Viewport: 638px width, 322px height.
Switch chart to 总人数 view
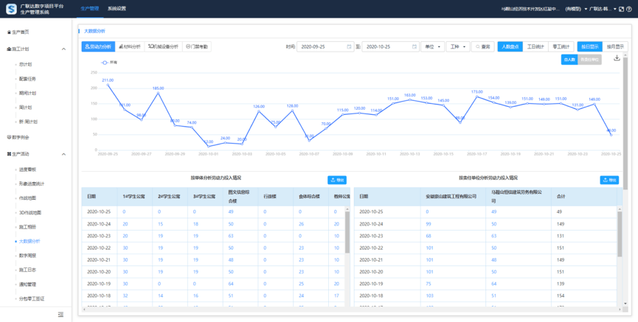coord(569,60)
